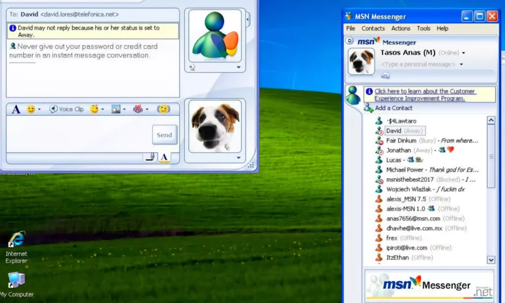
Task: Click the green contacts tab buddy icon
Action: coord(353,95)
